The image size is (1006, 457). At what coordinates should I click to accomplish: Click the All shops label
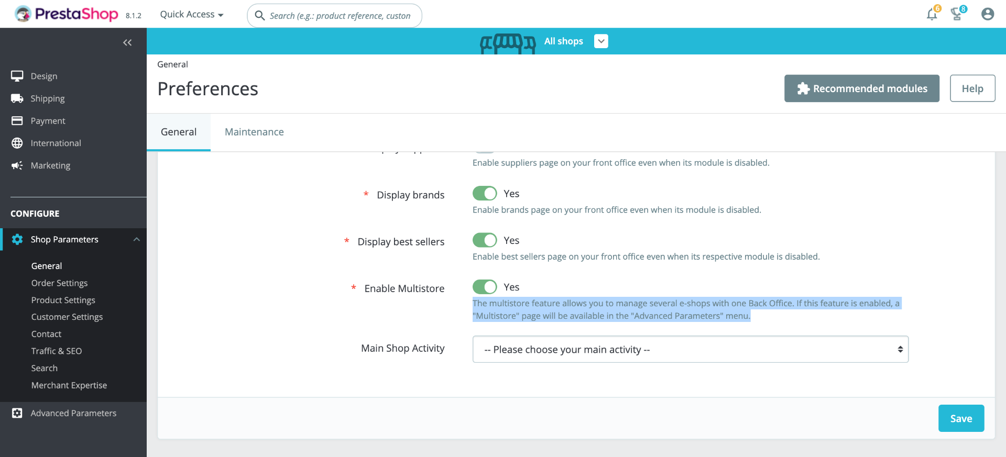[x=563, y=41]
